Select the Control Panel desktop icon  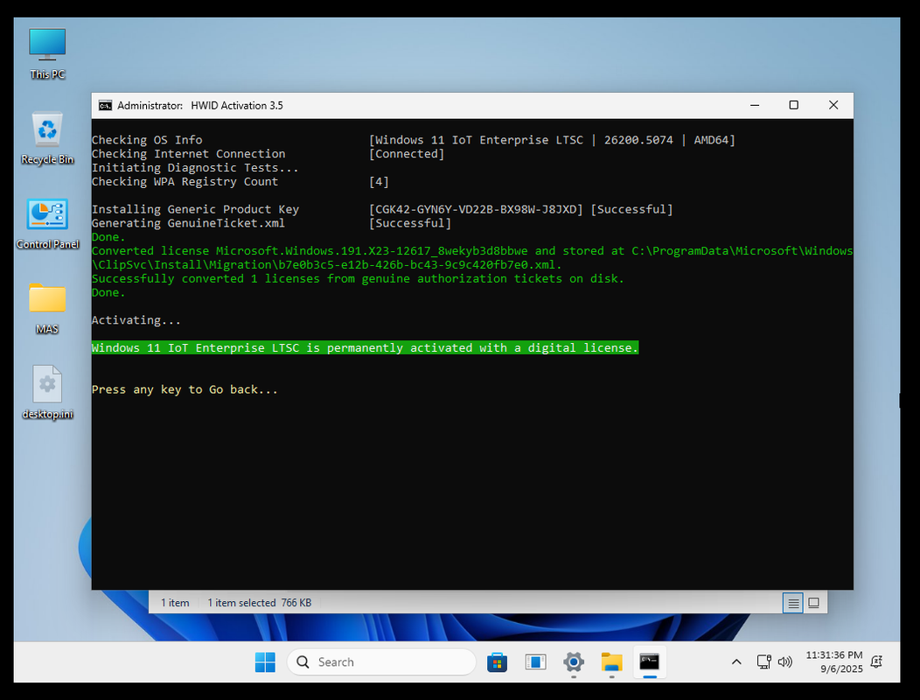click(47, 223)
